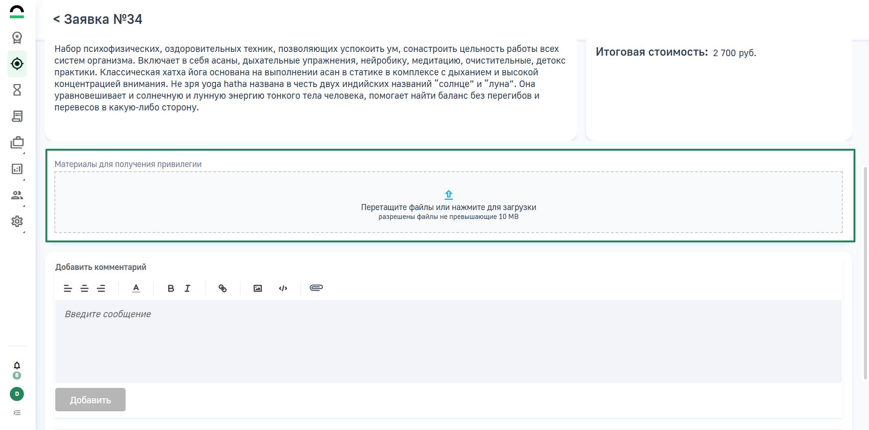Toggle italic formatting
This screenshot has height=430, width=869.
[187, 288]
